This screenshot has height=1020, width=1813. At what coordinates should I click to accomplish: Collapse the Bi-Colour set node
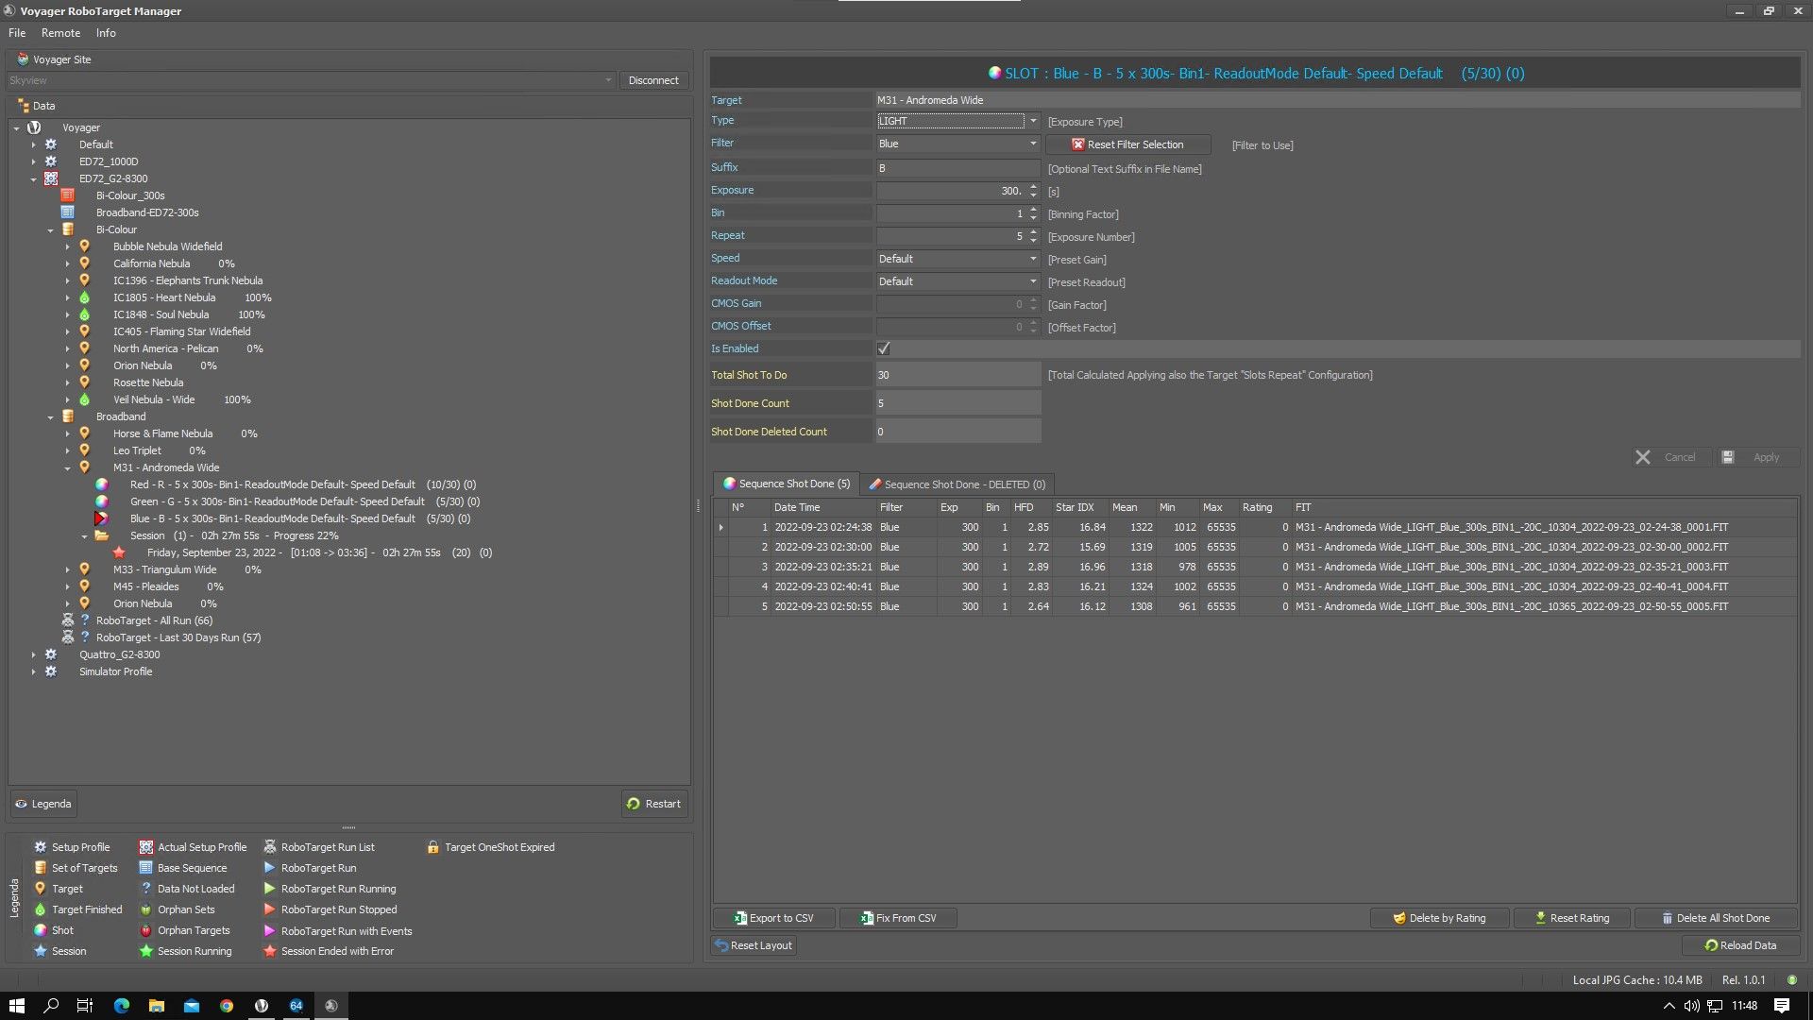click(51, 229)
